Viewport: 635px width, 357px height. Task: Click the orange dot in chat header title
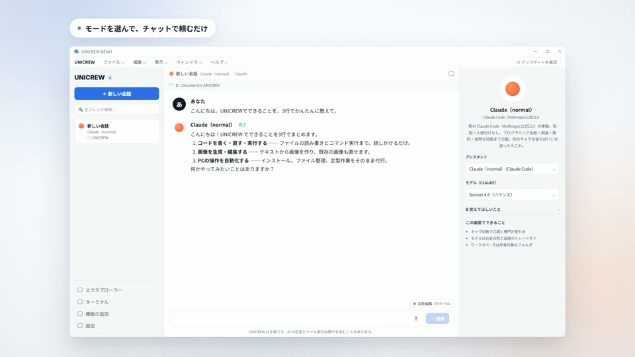click(171, 73)
